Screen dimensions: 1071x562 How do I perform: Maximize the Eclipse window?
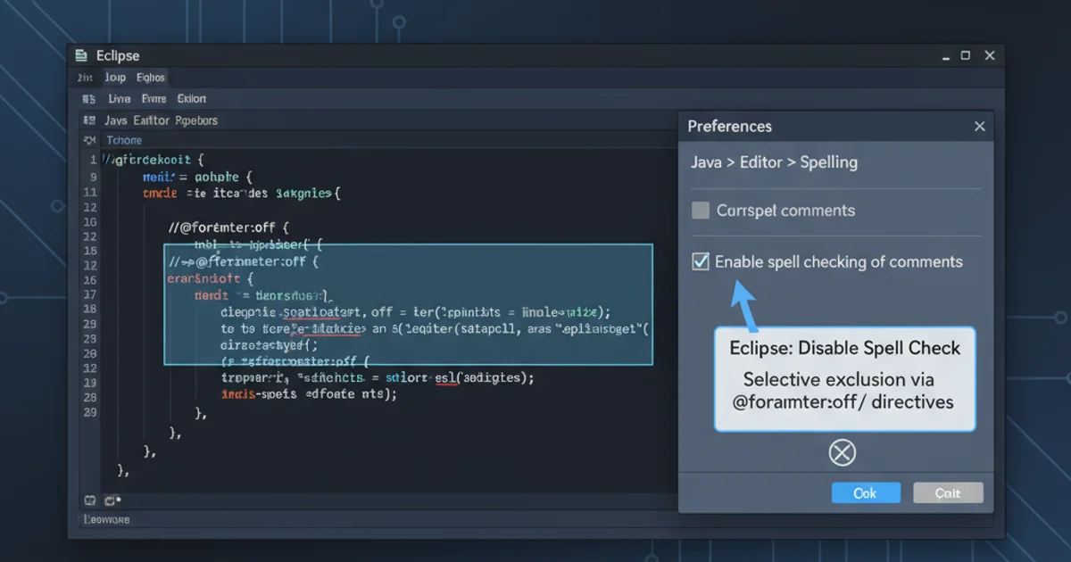tap(965, 55)
